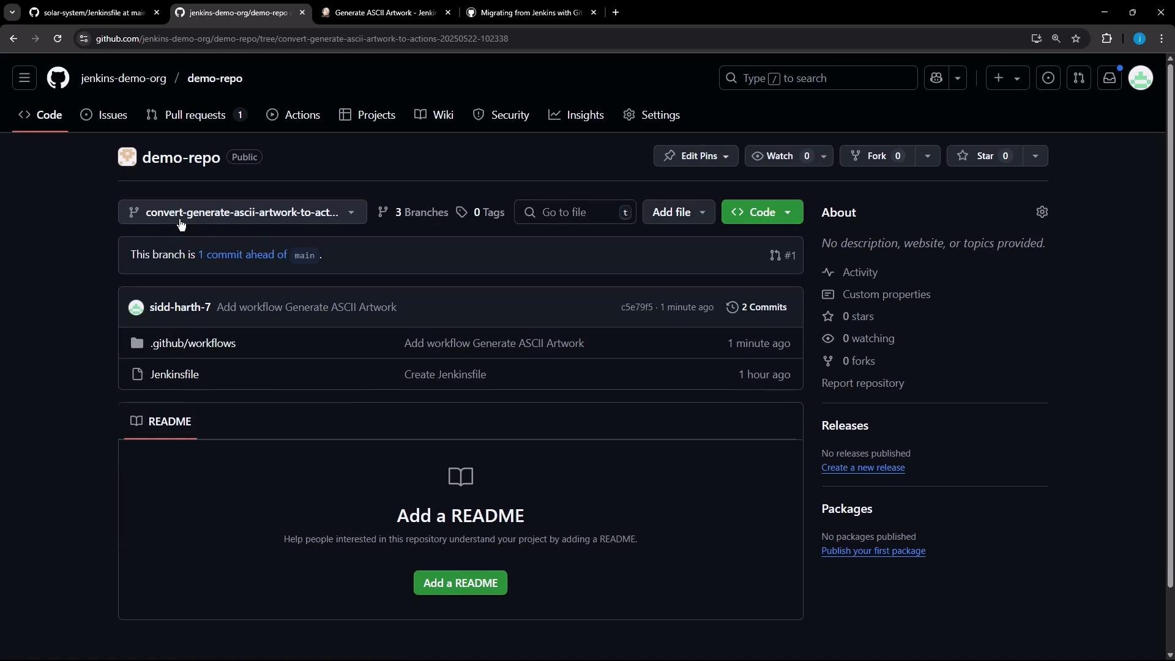Click 'Publish your first package' link

[x=873, y=551]
